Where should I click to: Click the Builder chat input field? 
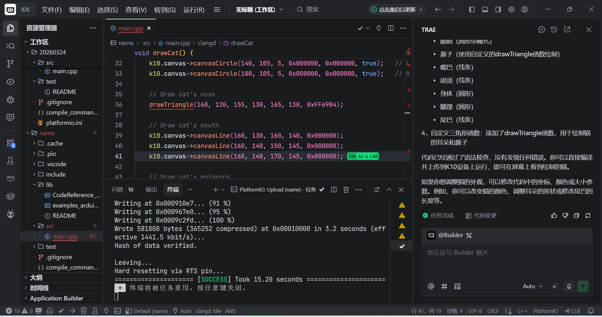pos(507,253)
